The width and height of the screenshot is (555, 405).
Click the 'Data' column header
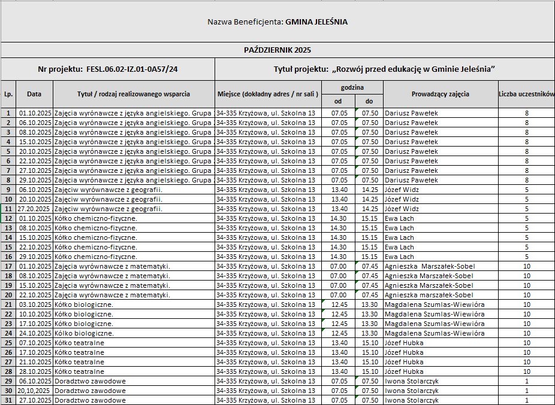coord(34,94)
